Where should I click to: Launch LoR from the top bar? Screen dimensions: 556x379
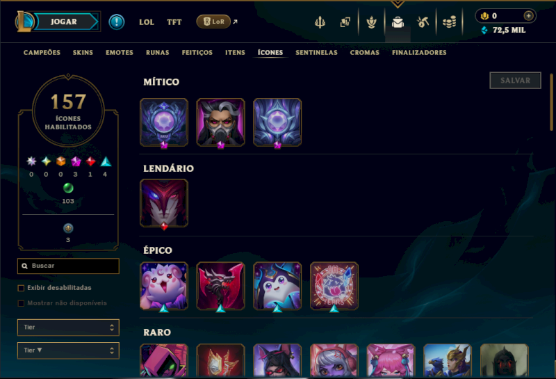coord(213,22)
